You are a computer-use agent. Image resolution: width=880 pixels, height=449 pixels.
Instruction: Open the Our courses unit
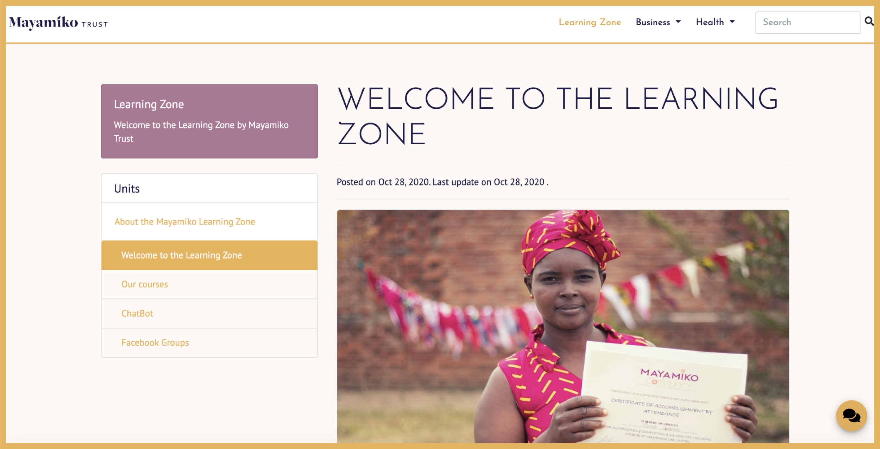209,284
